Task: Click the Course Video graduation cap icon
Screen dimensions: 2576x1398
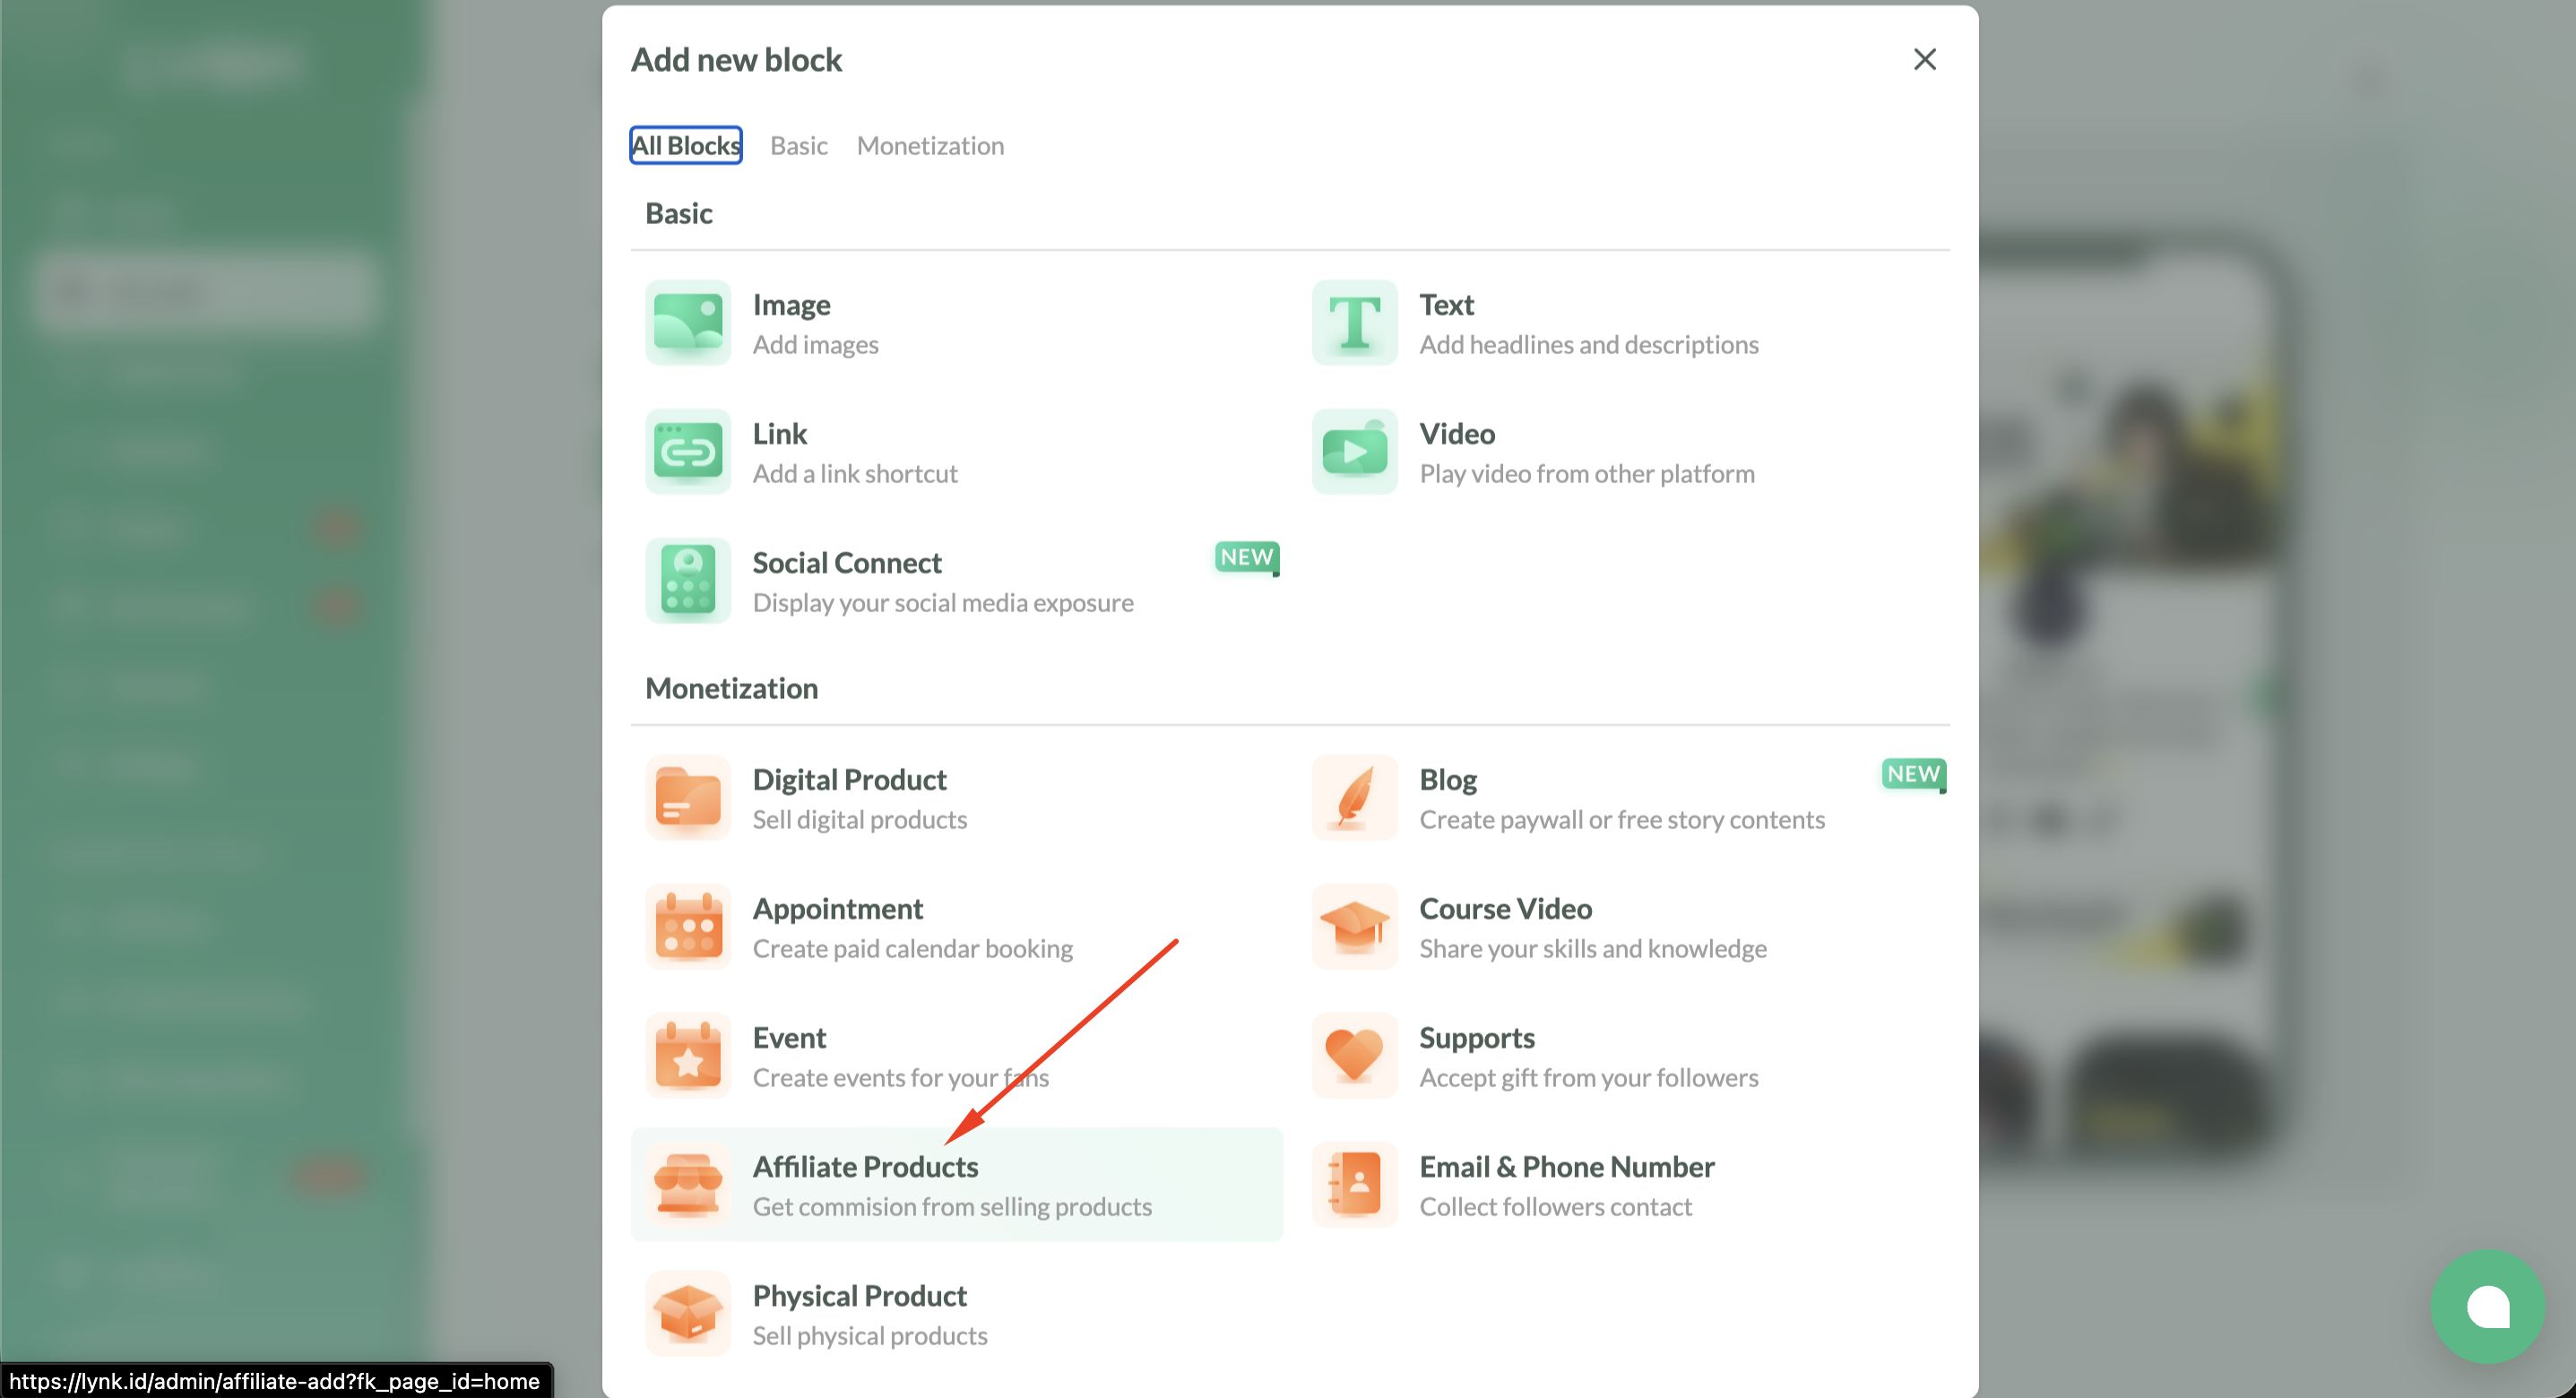Action: click(x=1354, y=927)
